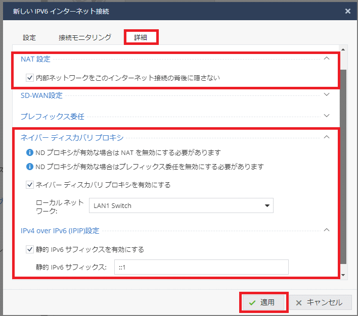Uncheck 静的 IPv6 サフィックスを有効にする
This screenshot has height=316, width=358.
click(30, 249)
